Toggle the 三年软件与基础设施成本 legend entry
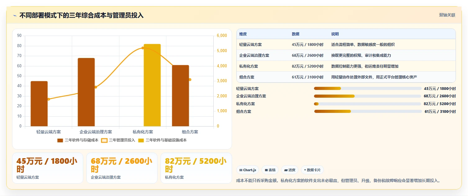The height and width of the screenshot is (196, 468). click(162, 140)
